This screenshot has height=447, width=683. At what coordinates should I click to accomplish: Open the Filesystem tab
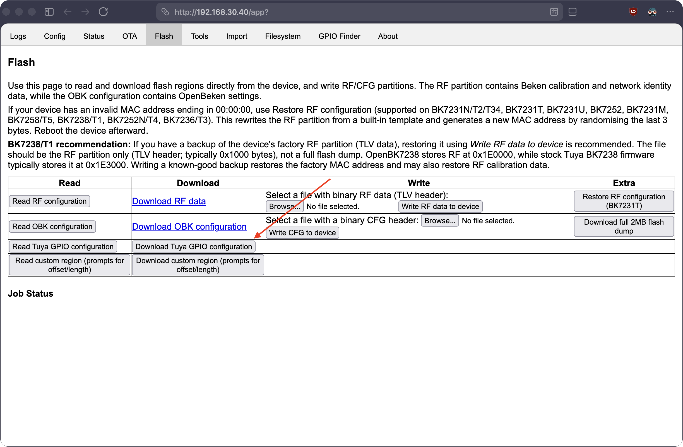pos(283,36)
